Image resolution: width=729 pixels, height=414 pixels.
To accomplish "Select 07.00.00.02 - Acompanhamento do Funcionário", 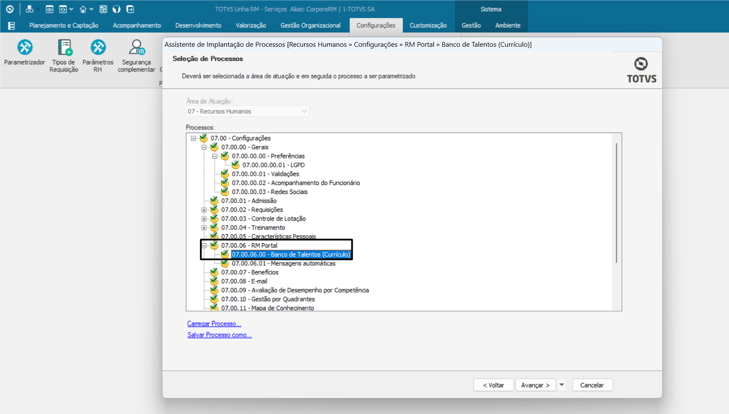I will (x=296, y=183).
